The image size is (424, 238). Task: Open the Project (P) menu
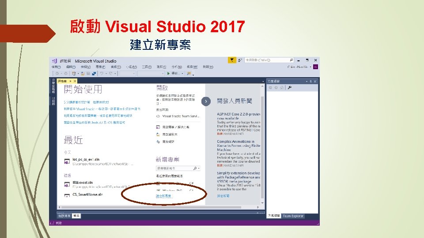coord(100,67)
